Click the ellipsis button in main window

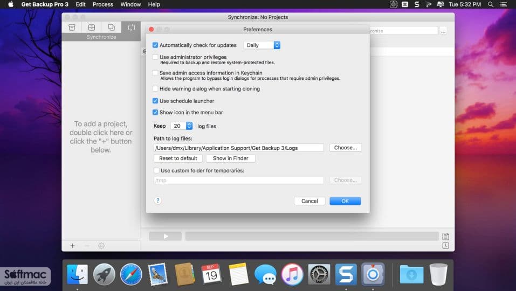[443, 31]
